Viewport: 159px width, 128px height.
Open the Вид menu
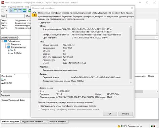pos(27,7)
